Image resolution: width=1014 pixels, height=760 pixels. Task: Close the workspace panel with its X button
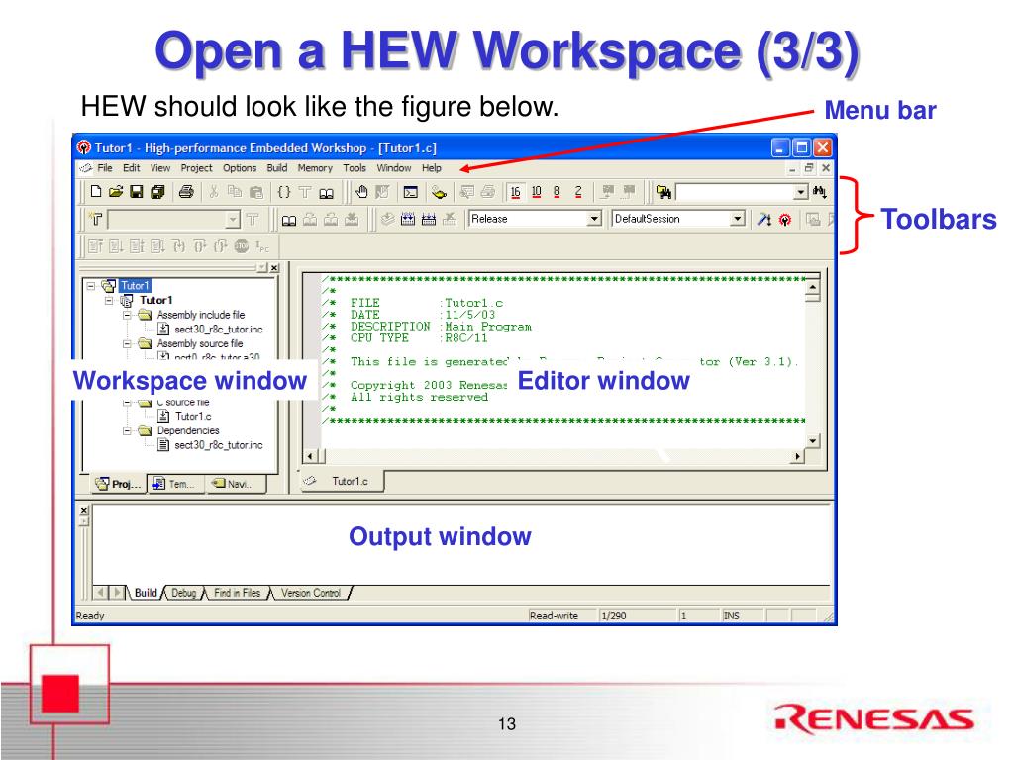click(x=274, y=267)
